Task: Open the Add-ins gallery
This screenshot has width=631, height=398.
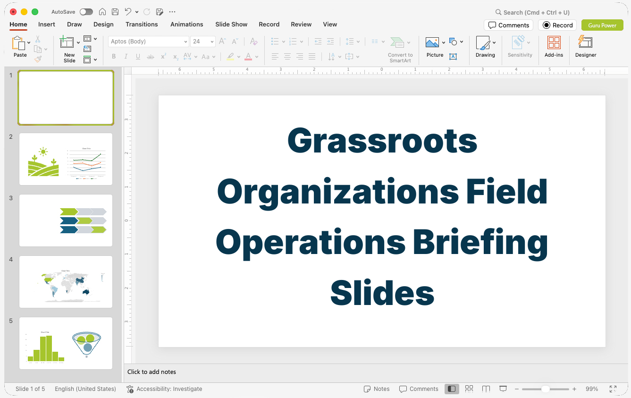Action: pyautogui.click(x=554, y=47)
